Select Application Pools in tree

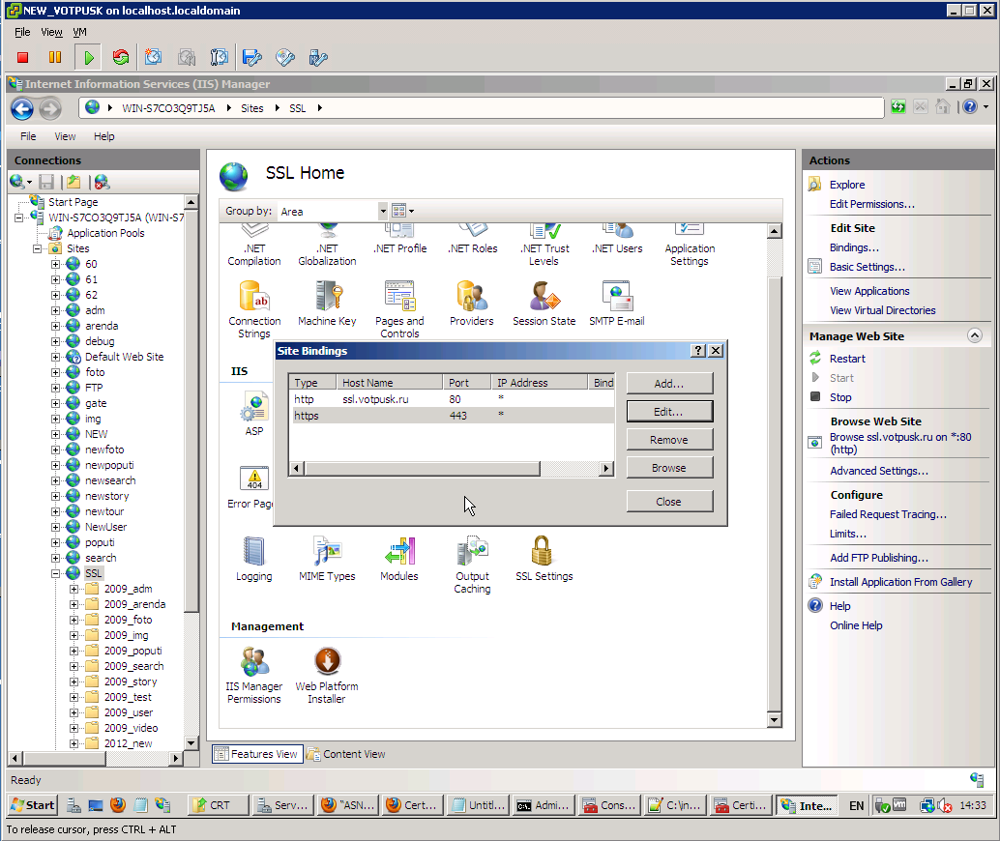point(105,233)
